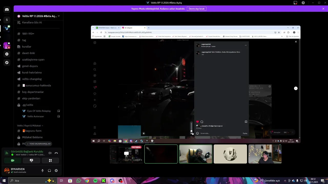
Task: Close the Instagram post in the stream
Action: [x=296, y=42]
